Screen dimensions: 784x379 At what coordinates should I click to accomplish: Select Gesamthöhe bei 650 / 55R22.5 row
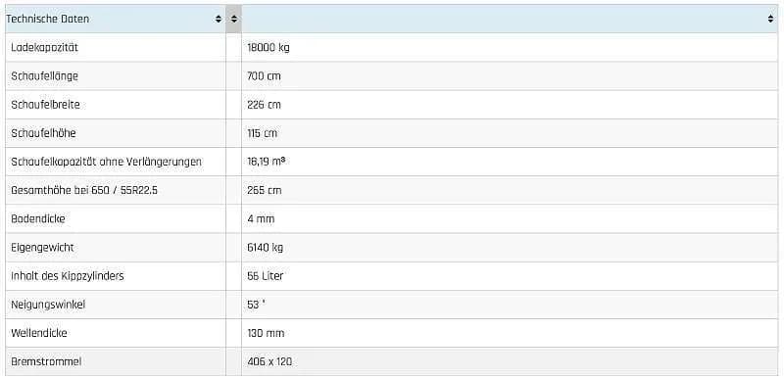pyautogui.click(x=391, y=190)
